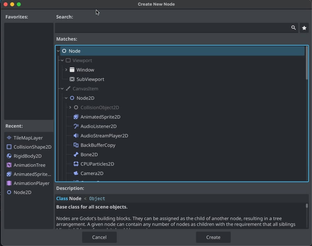Click the Node circle icon in matches tree
The height and width of the screenshot is (246, 312).
tap(64, 51)
